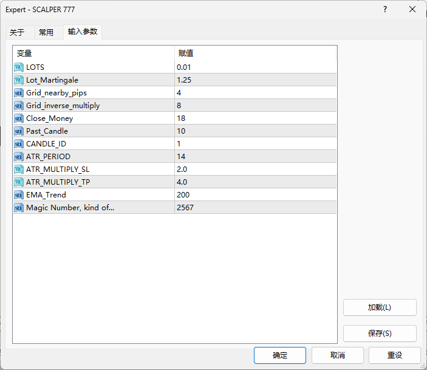427x370 pixels.
Task: Select the Magic Number, kind of... name
Action: [70, 208]
